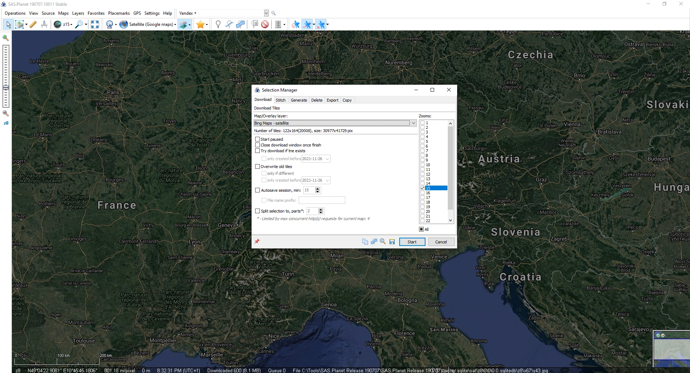This screenshot has width=690, height=373.
Task: Click the zoom in magnifier on left sidebar
Action: (x=6, y=38)
